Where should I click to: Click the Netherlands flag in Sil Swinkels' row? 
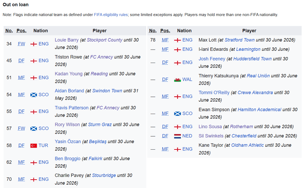pyautogui.click(x=177, y=136)
